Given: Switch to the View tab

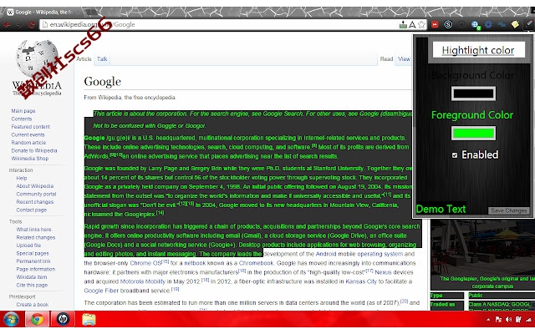Looking at the screenshot, I should pos(404,59).
